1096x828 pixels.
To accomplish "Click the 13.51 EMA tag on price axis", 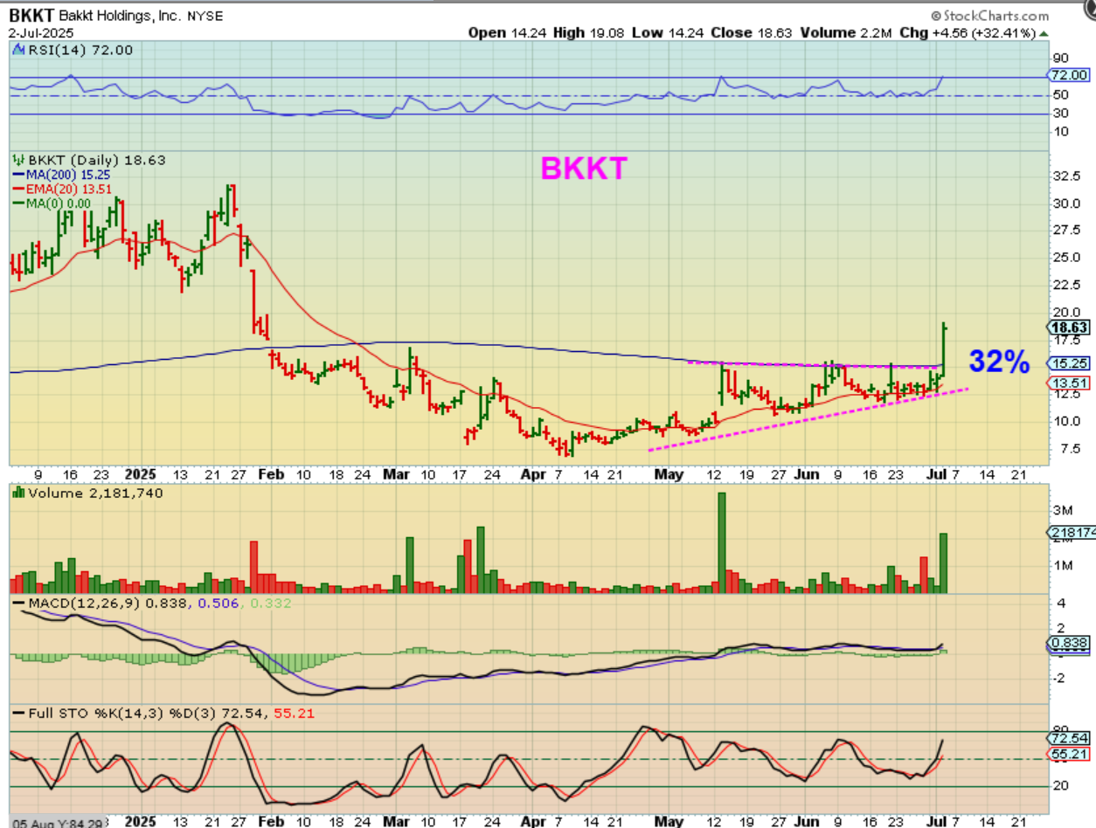I will pos(1070,382).
